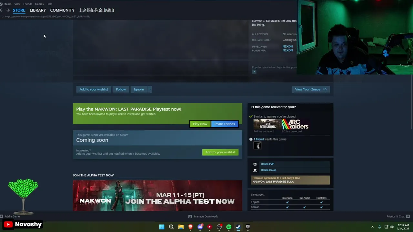Click the Korean language row
The height and width of the screenshot is (232, 413).
pos(290,207)
